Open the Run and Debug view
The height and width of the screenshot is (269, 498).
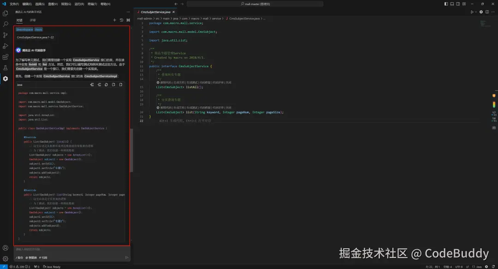coord(6,46)
